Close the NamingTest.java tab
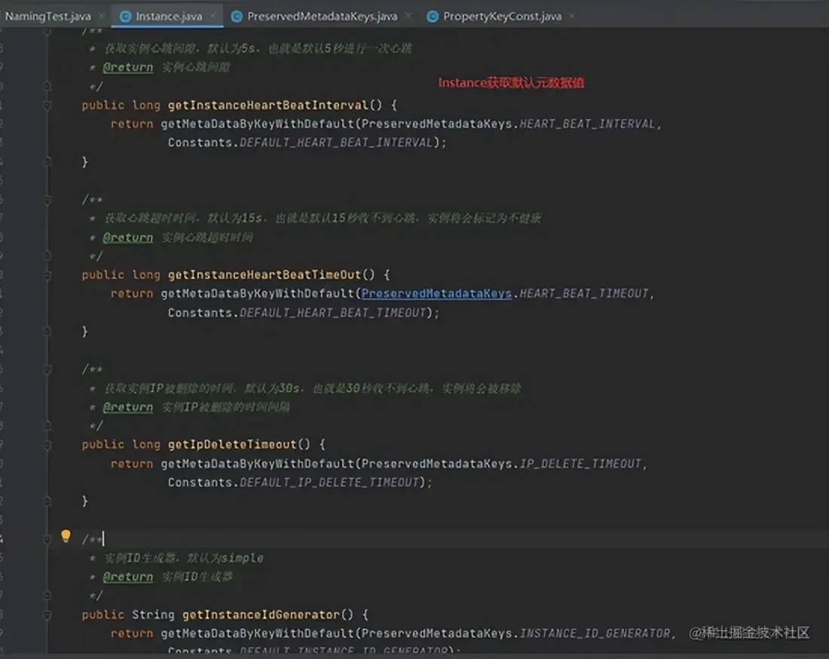The width and height of the screenshot is (829, 659). (x=102, y=16)
